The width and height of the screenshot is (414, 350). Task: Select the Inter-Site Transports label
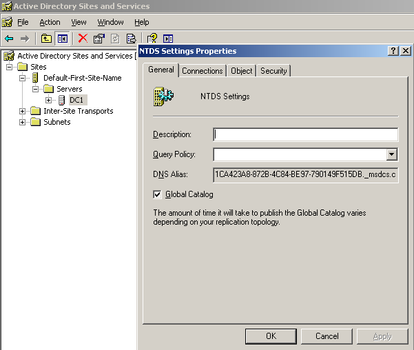point(79,111)
